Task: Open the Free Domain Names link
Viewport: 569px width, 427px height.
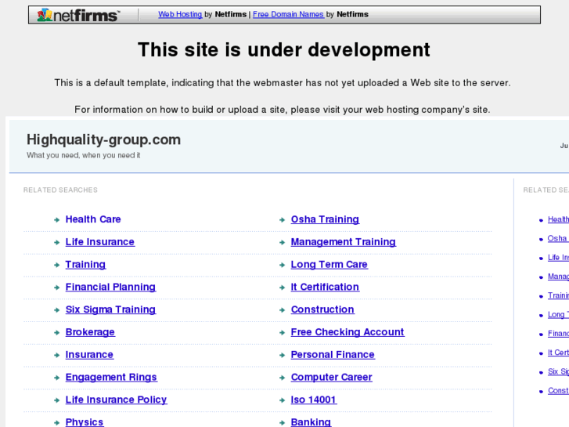Action: (x=288, y=14)
